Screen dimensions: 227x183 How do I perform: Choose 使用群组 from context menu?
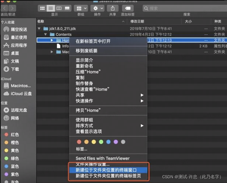(x=108, y=120)
